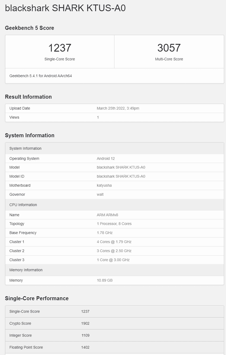Click the "Single-Core Performance" heading
The image size is (226, 355).
pyautogui.click(x=37, y=298)
